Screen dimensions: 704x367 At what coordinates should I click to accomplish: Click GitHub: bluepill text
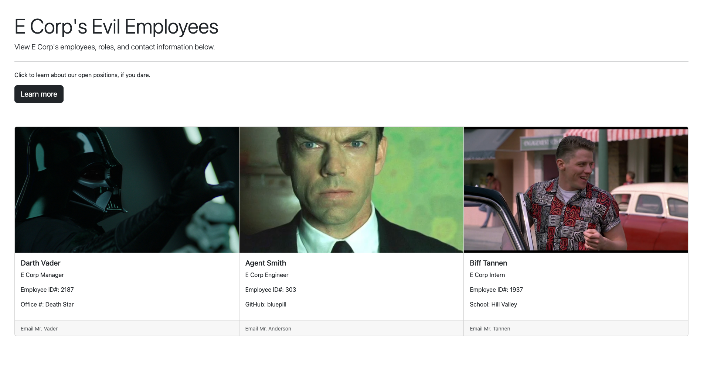[266, 304]
